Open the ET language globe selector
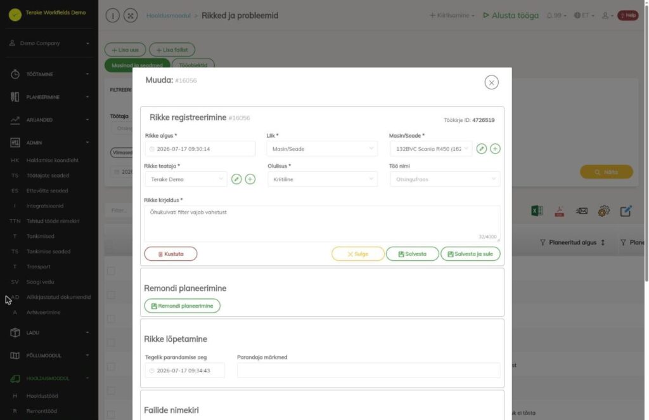Screen dimensions: 649x420 tap(584, 15)
